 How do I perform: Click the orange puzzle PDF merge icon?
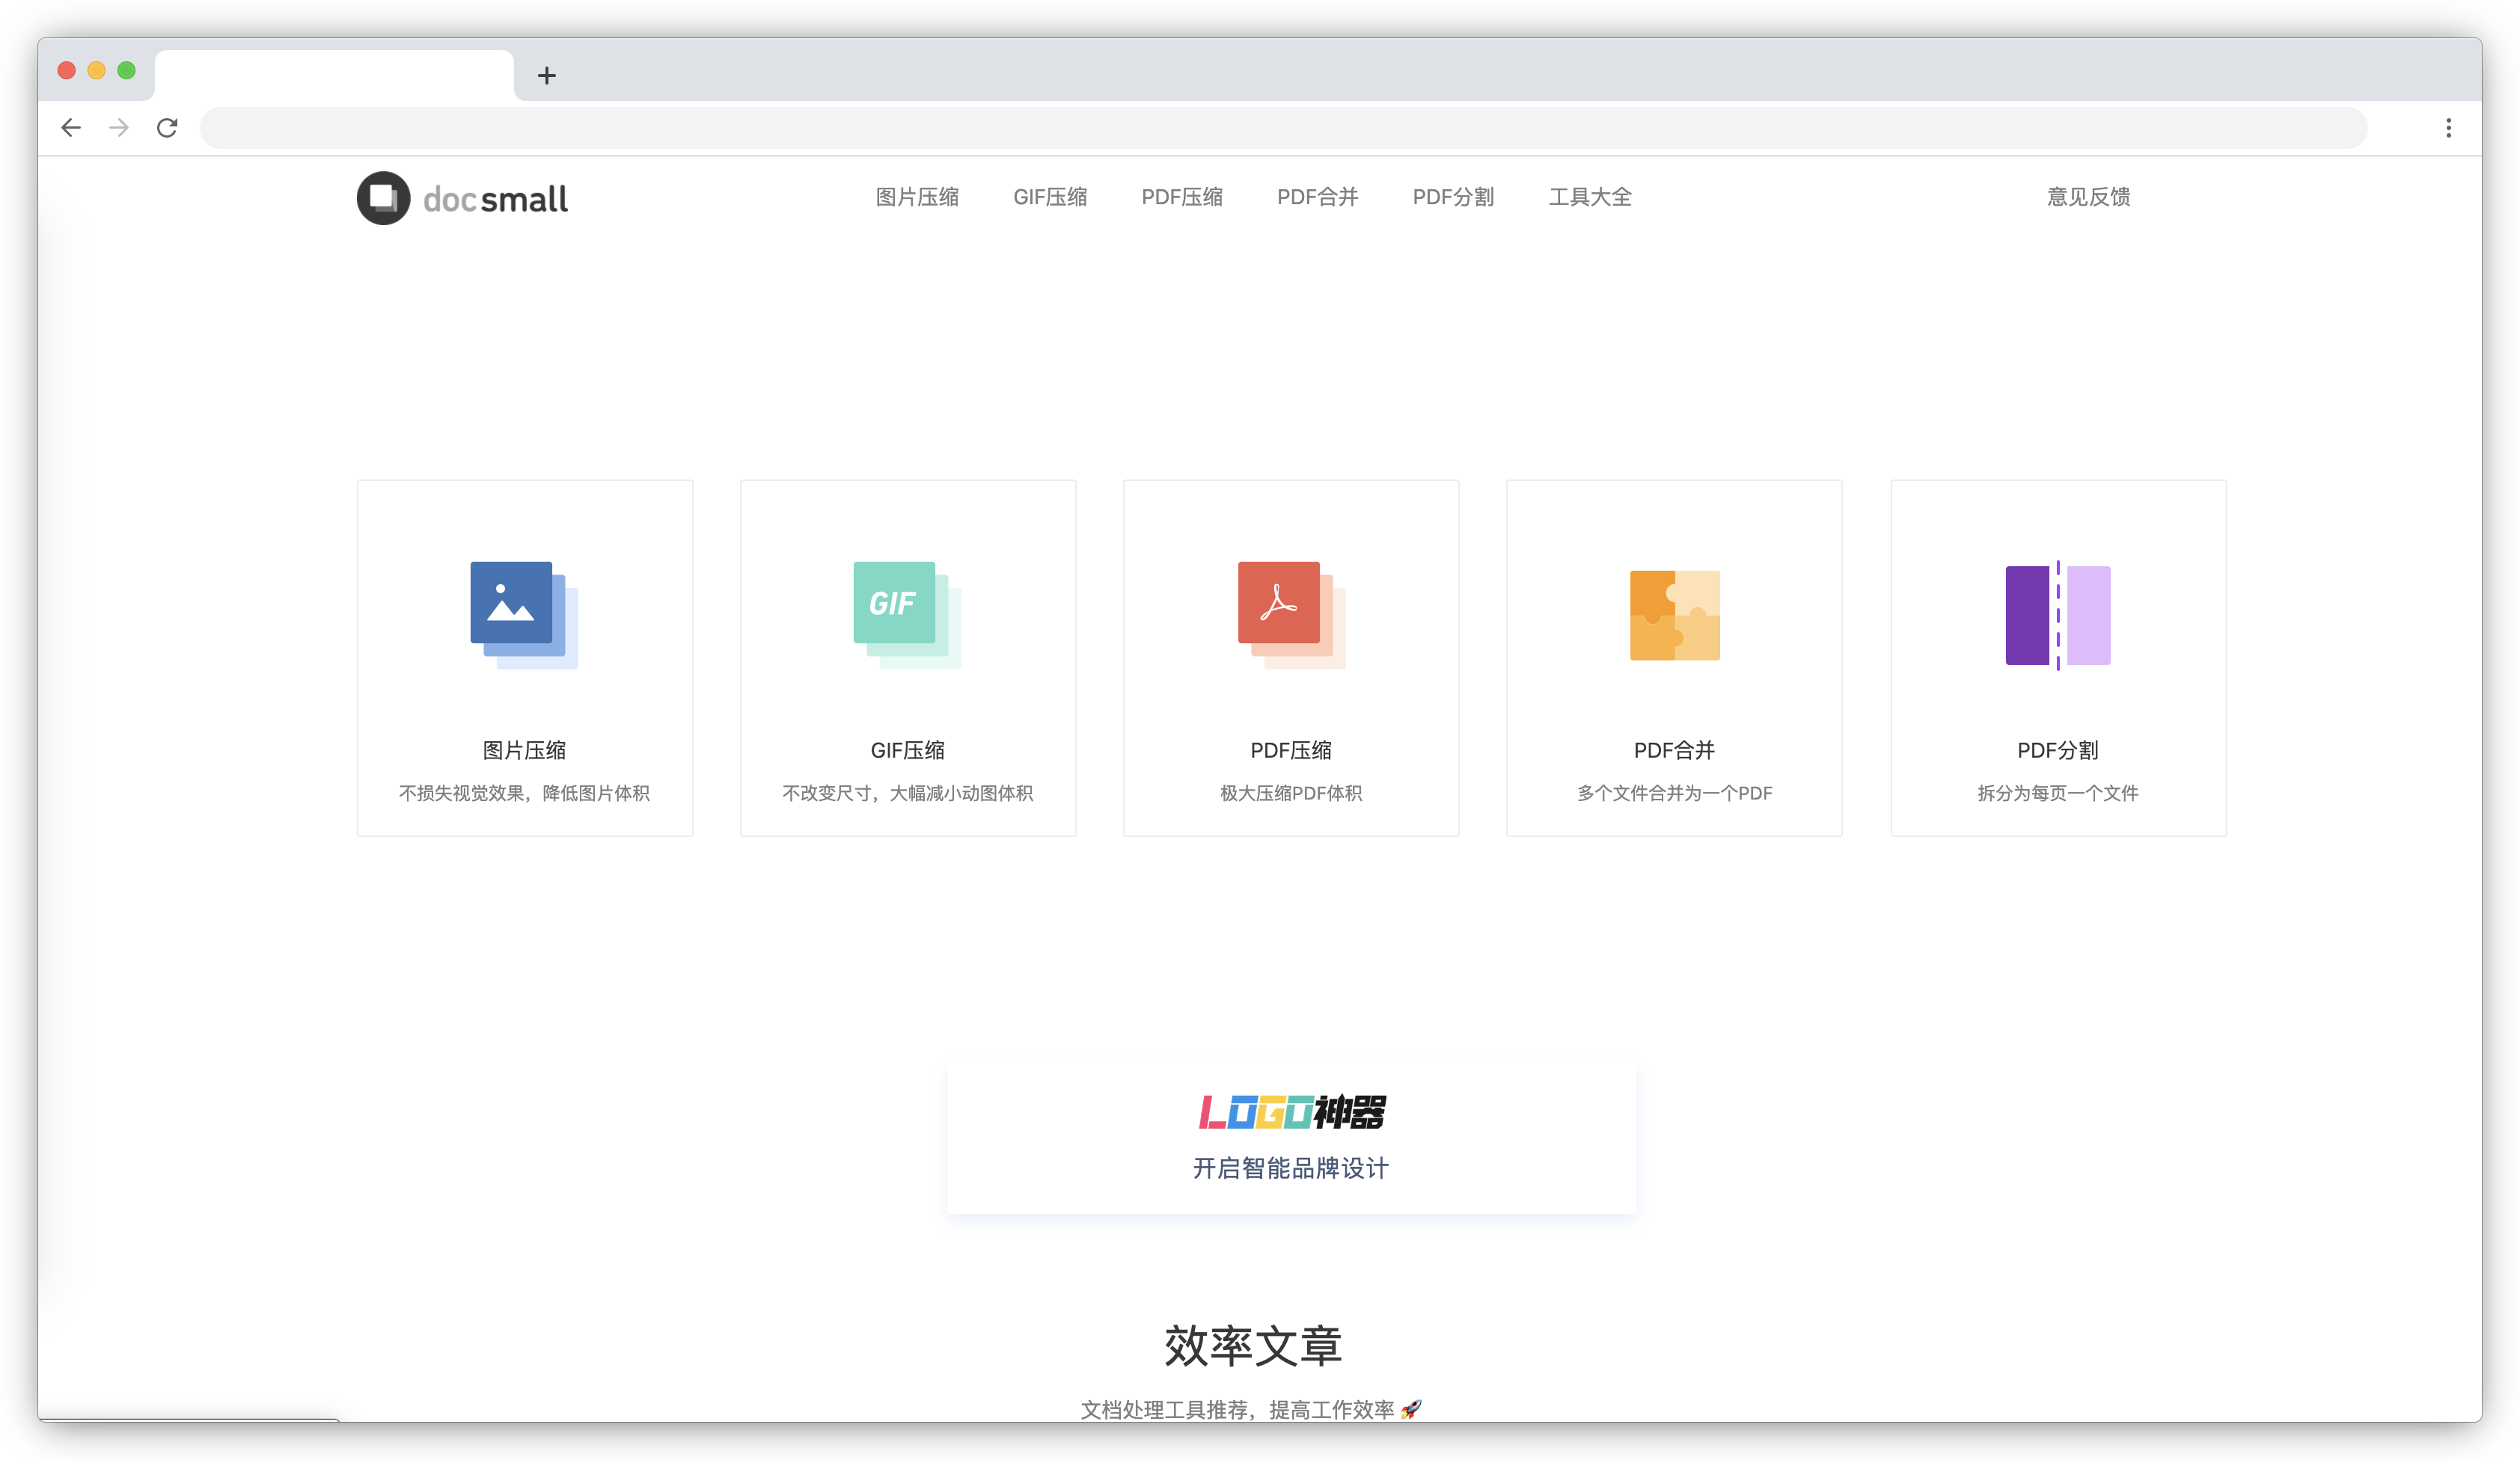pos(1674,615)
